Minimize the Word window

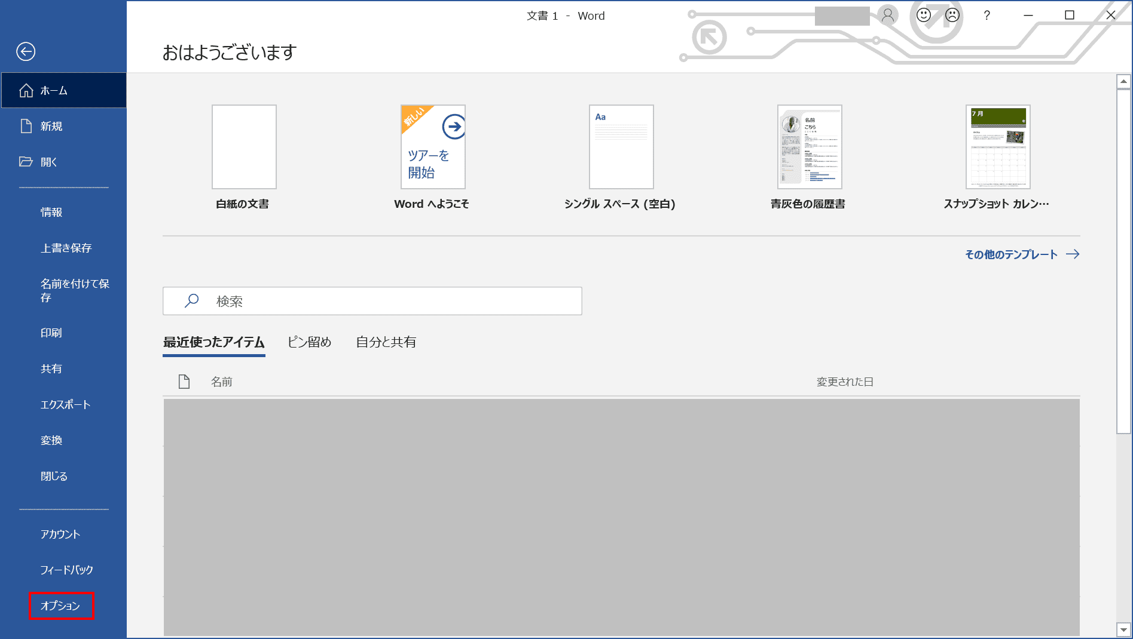click(1028, 16)
